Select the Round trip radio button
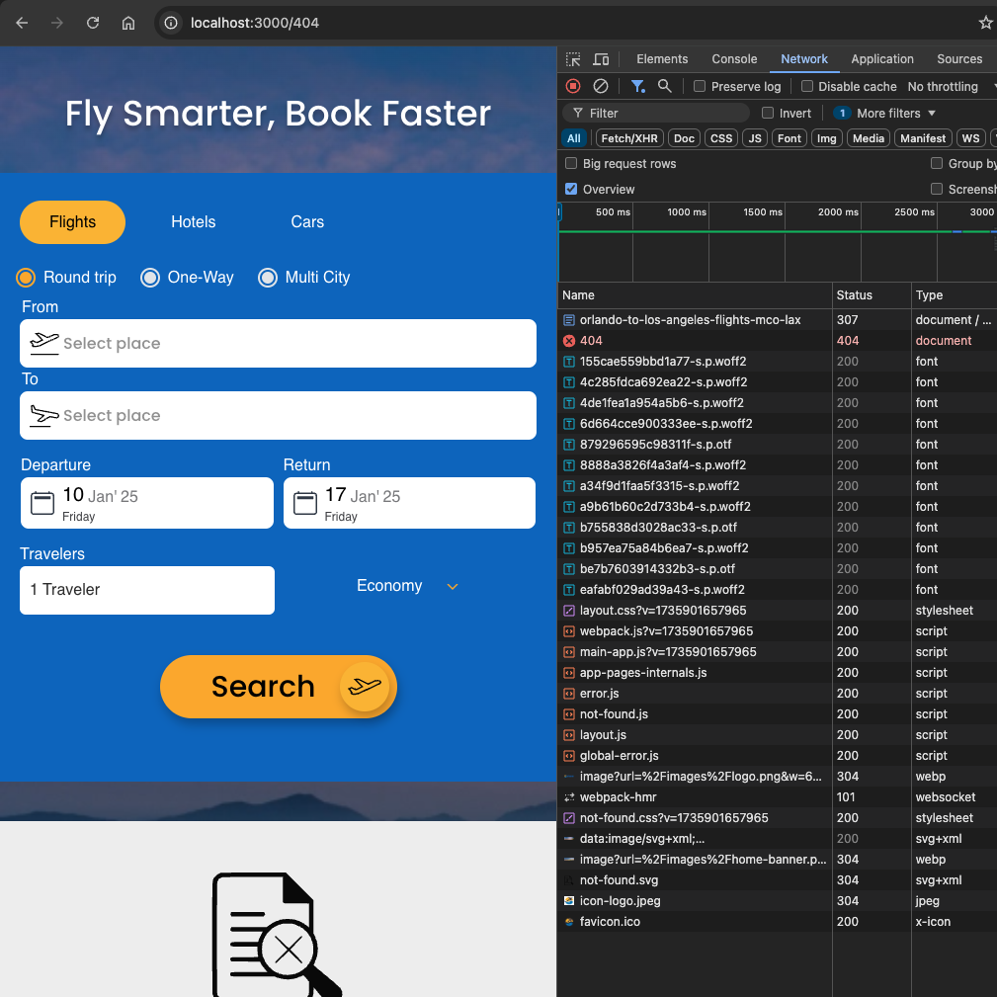The height and width of the screenshot is (997, 997). [x=26, y=278]
